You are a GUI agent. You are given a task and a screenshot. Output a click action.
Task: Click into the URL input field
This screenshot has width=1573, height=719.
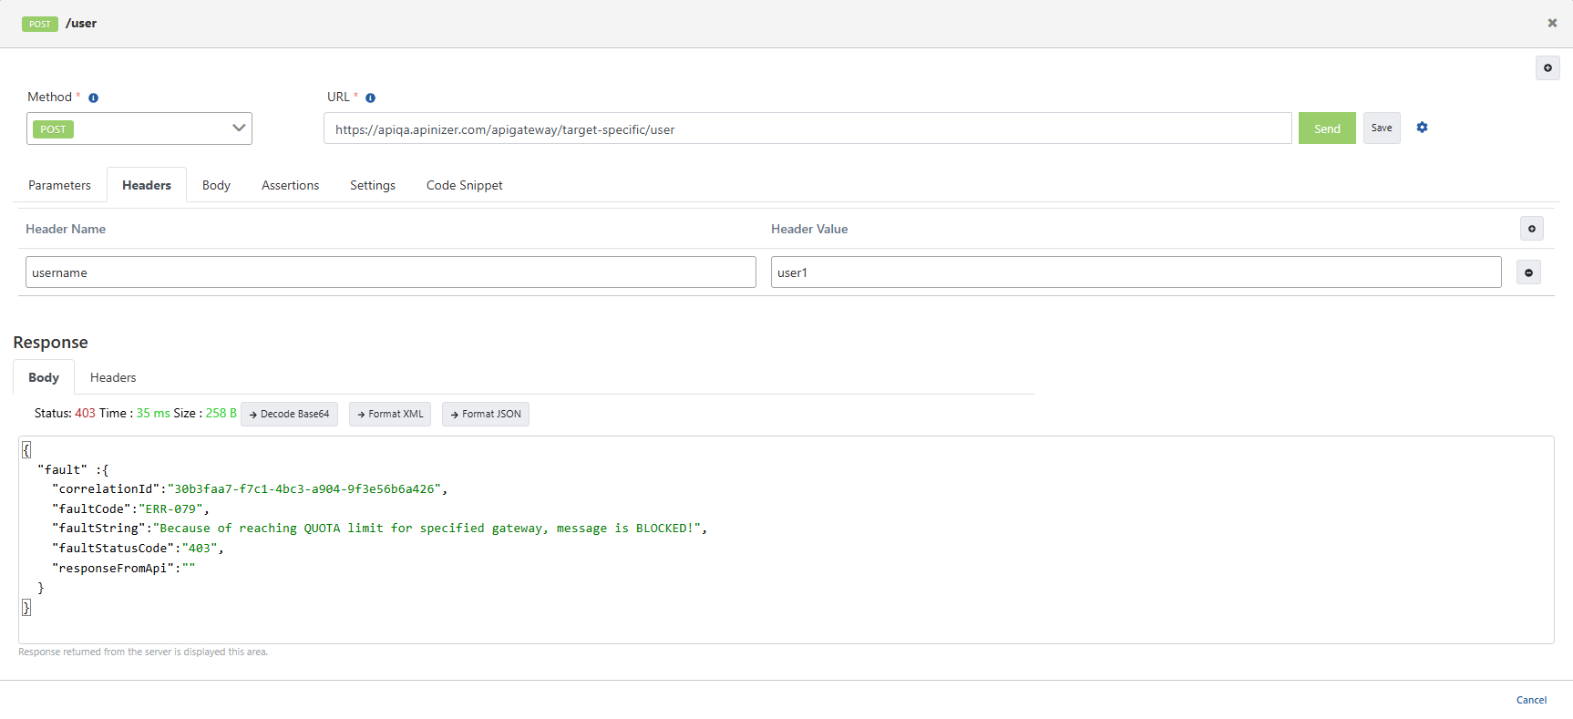tap(807, 129)
